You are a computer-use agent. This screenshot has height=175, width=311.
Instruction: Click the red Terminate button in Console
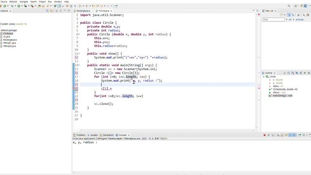coord(264,135)
